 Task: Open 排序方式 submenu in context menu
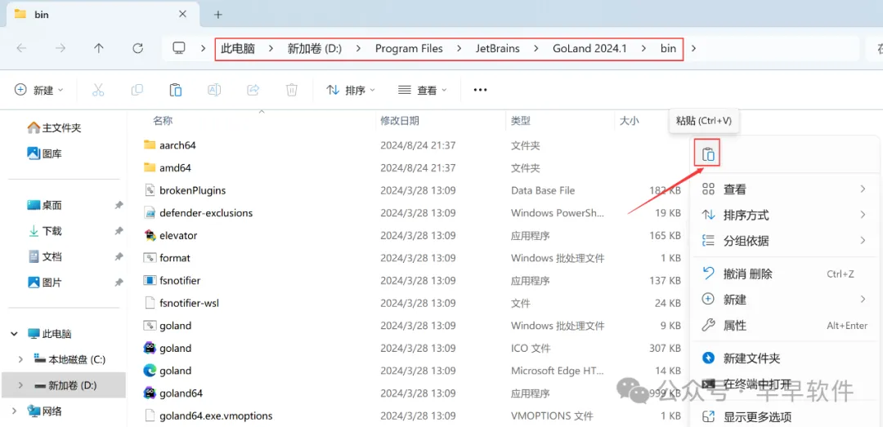click(x=785, y=215)
